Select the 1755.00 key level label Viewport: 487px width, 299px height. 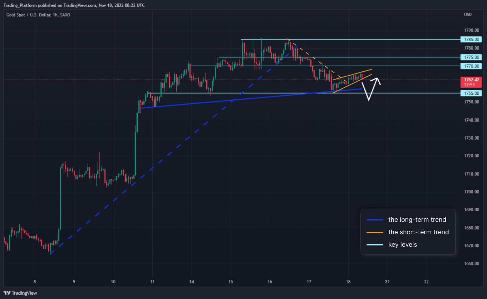[x=471, y=93]
